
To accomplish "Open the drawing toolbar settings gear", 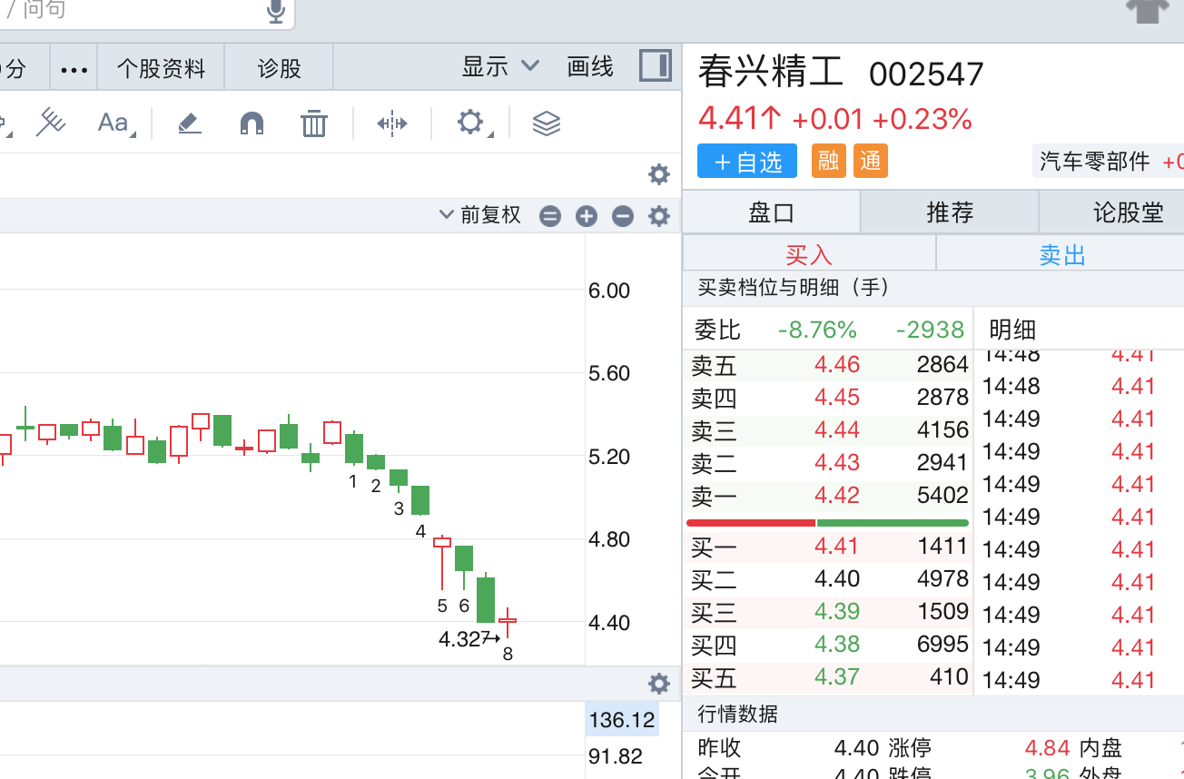I will tap(470, 123).
